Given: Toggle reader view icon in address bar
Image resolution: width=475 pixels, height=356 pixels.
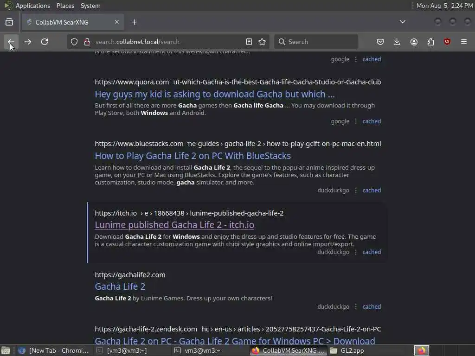Looking at the screenshot, I should [x=249, y=42].
